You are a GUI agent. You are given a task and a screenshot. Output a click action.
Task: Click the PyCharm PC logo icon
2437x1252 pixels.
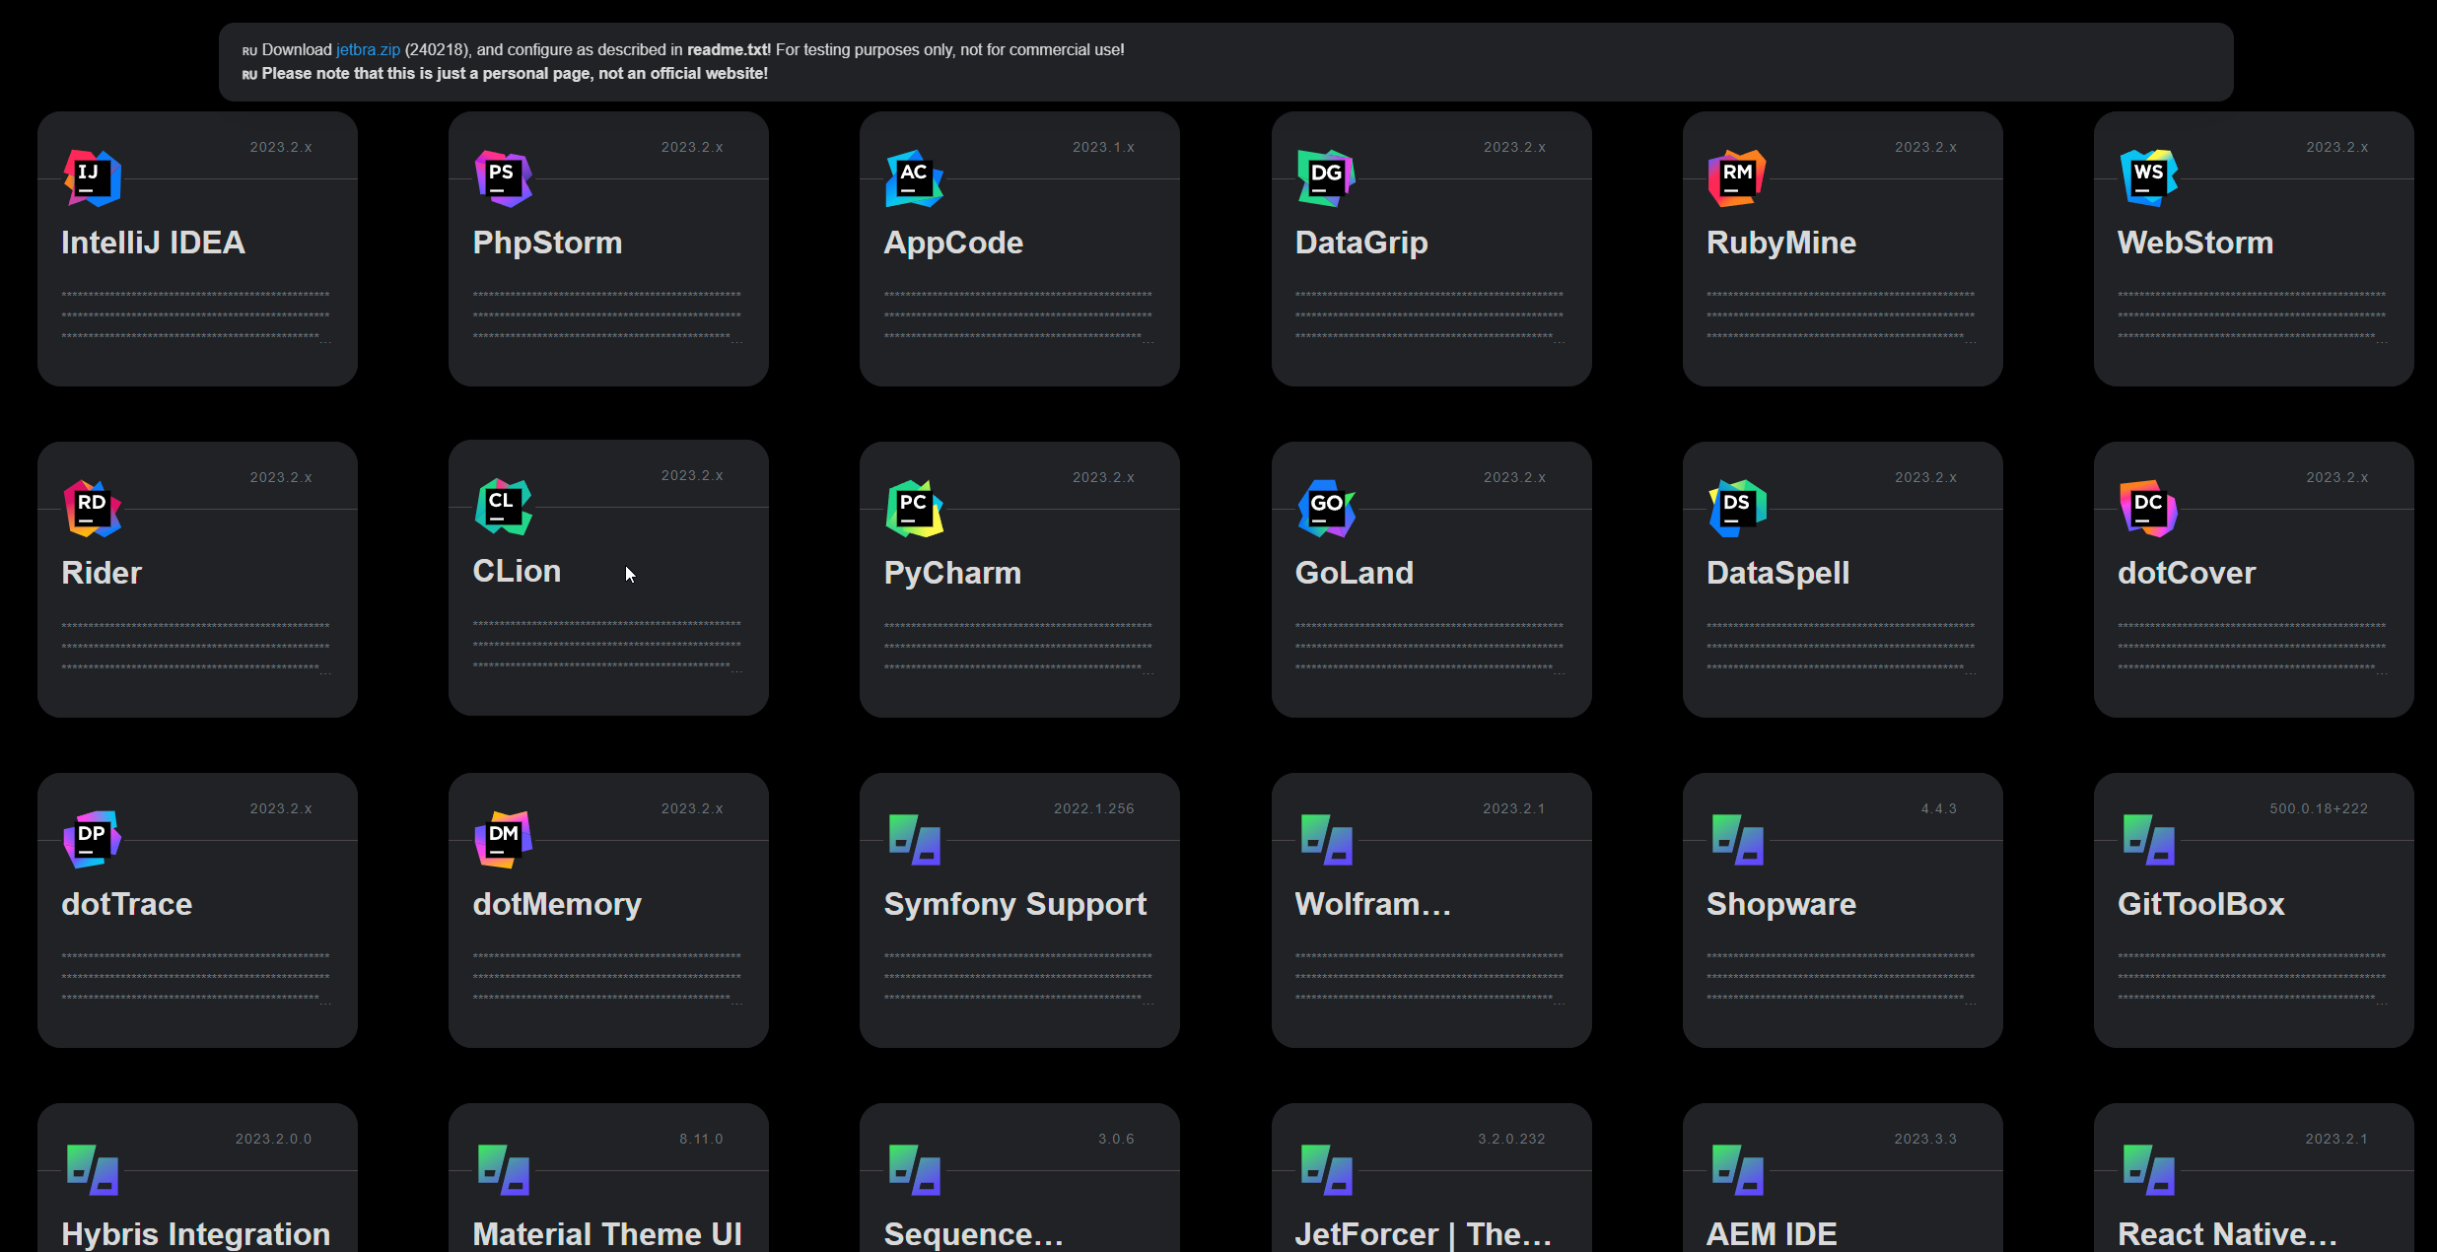[x=915, y=509]
